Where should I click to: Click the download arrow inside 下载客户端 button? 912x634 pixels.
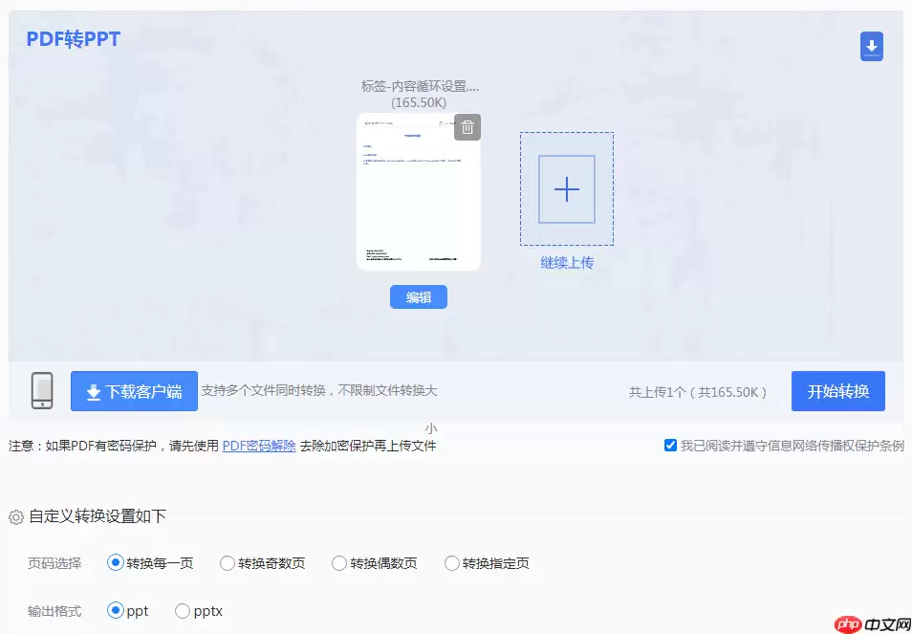94,390
